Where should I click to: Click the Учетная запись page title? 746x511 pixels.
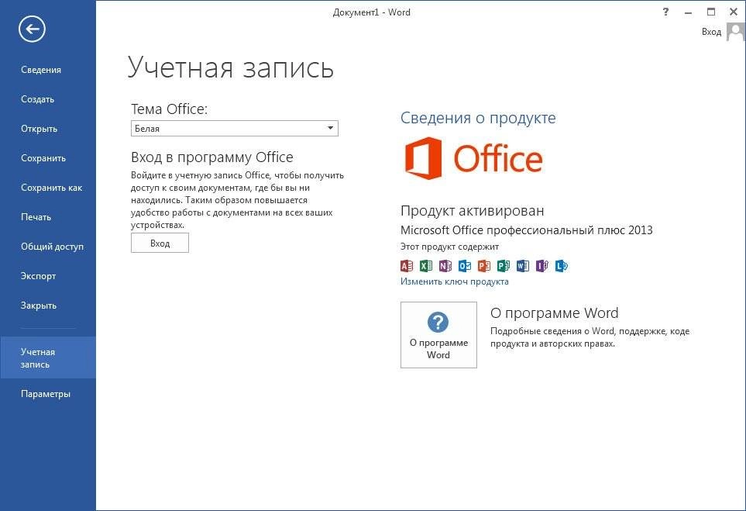[x=231, y=67]
